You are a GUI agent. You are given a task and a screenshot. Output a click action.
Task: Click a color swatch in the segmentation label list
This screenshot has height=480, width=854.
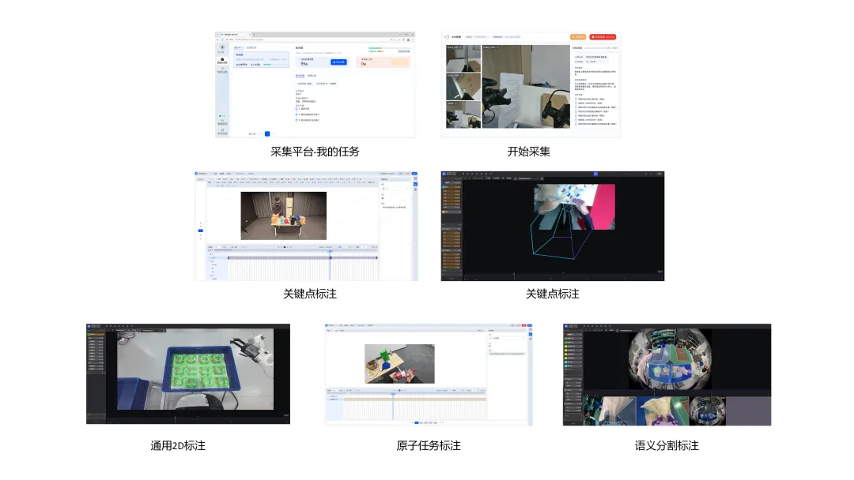565,335
